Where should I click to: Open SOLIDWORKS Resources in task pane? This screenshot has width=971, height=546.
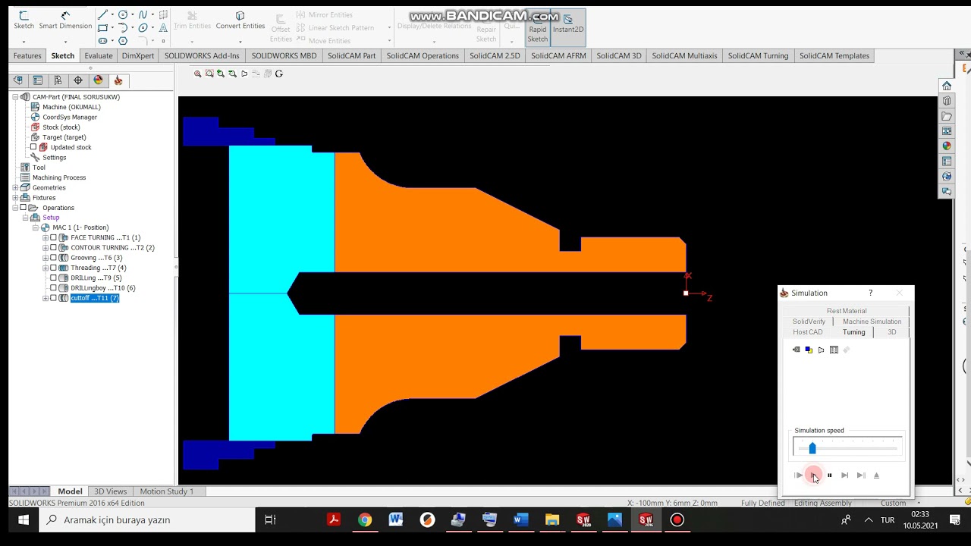(947, 86)
